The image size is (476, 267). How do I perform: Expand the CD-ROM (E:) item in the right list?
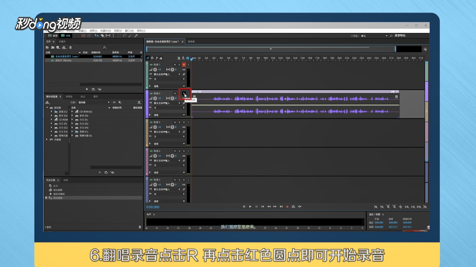[x=72, y=111]
